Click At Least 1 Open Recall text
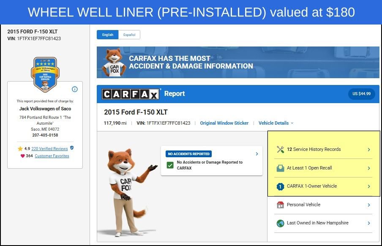 [x=309, y=168]
